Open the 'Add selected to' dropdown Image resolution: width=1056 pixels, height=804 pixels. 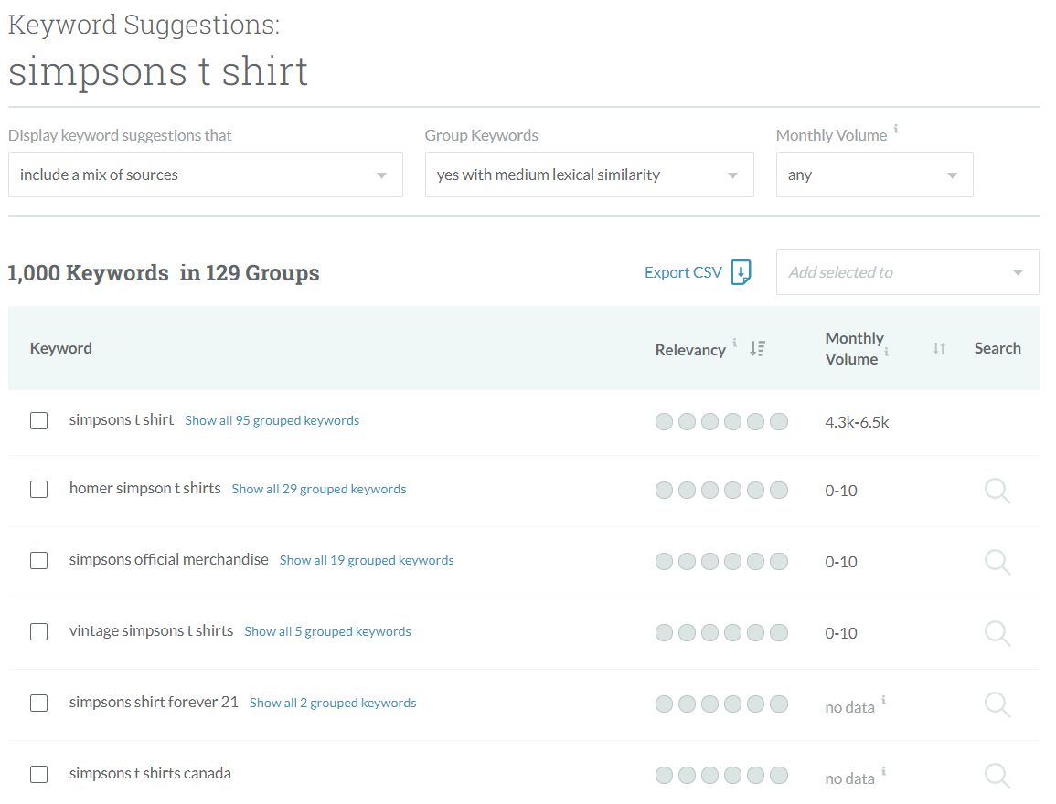[907, 272]
